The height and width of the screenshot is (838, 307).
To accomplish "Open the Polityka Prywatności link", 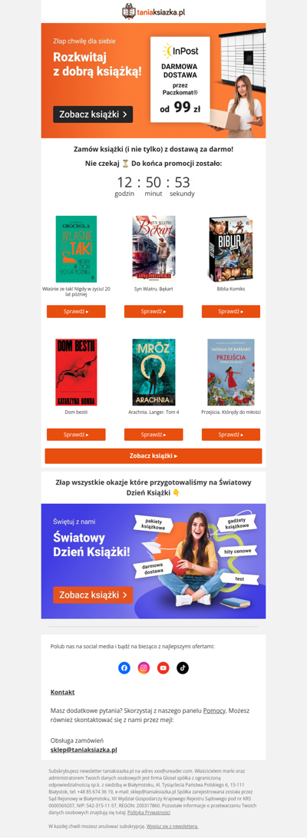I will [x=149, y=813].
